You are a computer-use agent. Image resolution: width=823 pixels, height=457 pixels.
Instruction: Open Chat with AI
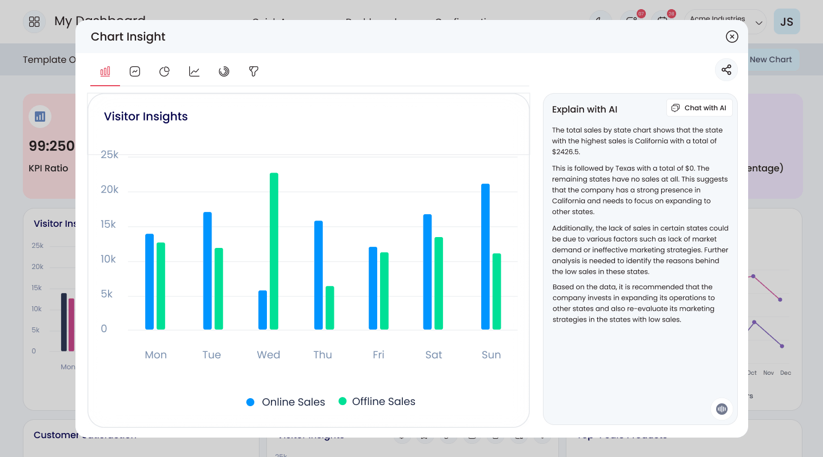700,108
